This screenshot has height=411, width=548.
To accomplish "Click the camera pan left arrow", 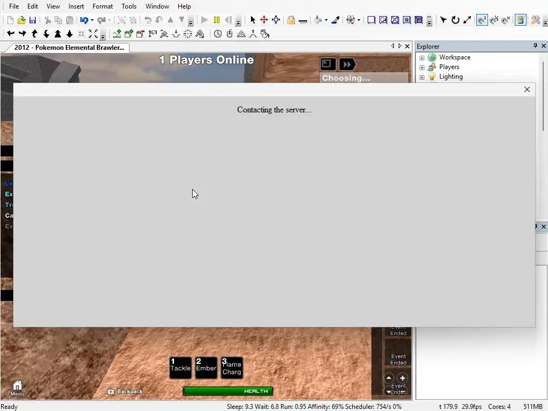I will coord(11,34).
